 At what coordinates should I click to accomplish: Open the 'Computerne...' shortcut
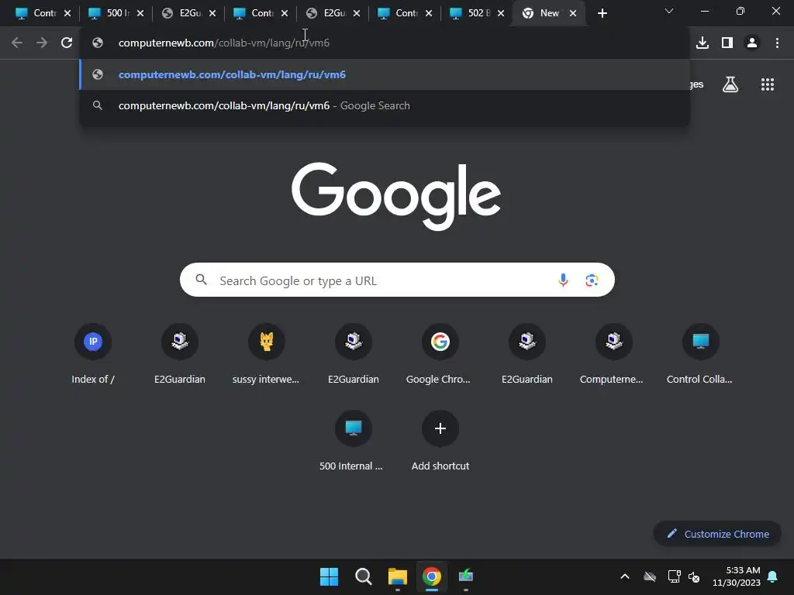pos(614,354)
